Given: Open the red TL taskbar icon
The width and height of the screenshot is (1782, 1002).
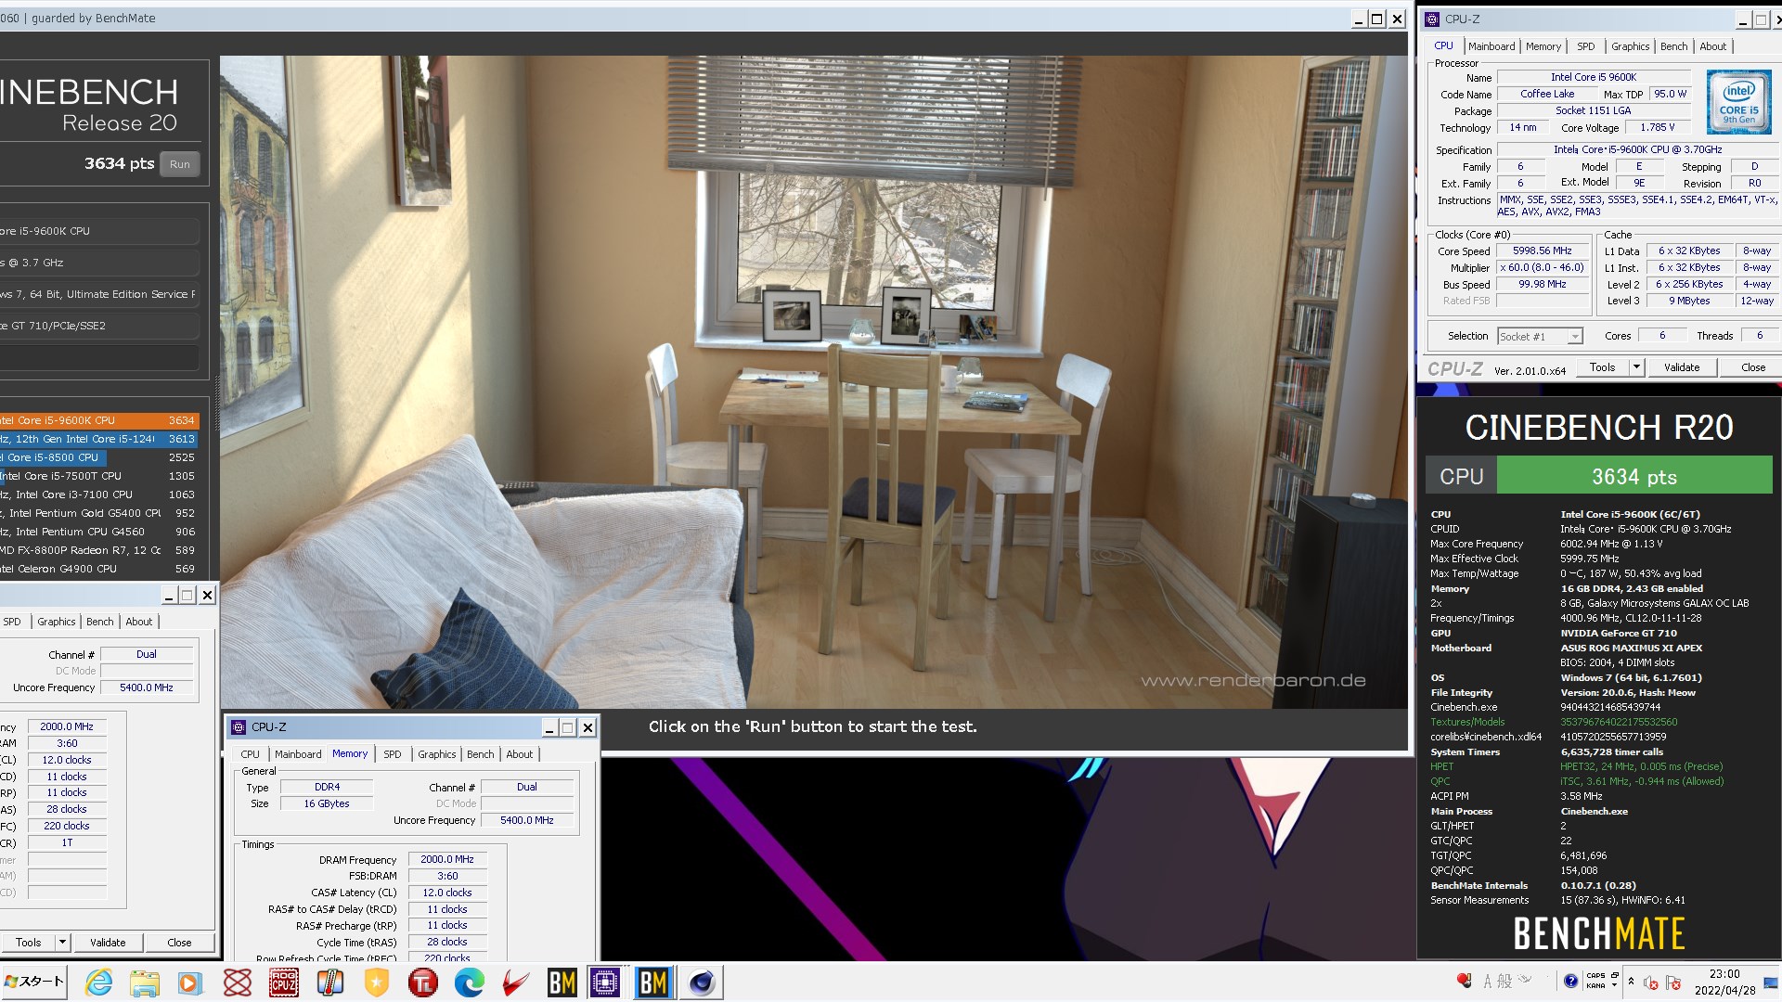Looking at the screenshot, I should [423, 983].
